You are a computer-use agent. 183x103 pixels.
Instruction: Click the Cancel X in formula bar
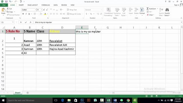point(21,22)
